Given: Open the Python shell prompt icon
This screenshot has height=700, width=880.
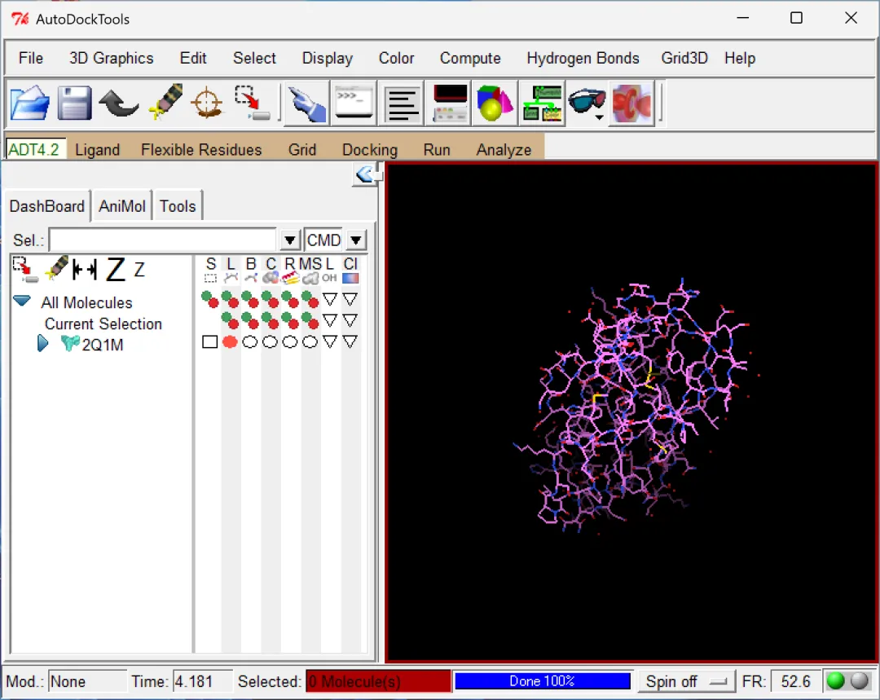Looking at the screenshot, I should pos(353,103).
